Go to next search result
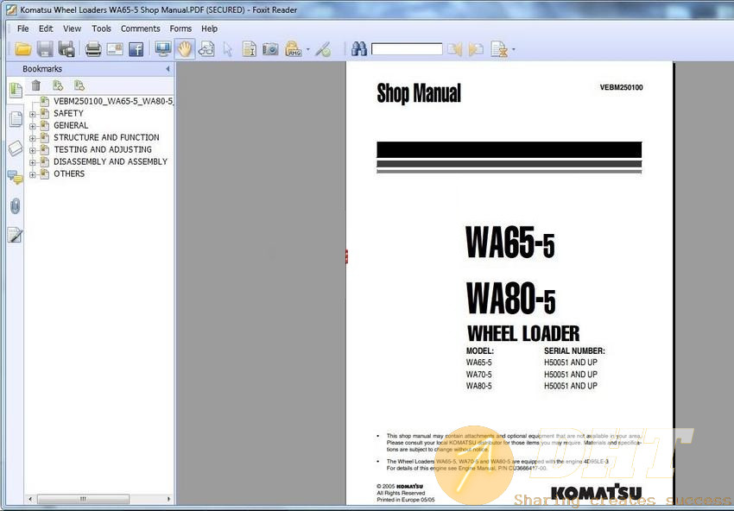This screenshot has width=734, height=511. (476, 48)
